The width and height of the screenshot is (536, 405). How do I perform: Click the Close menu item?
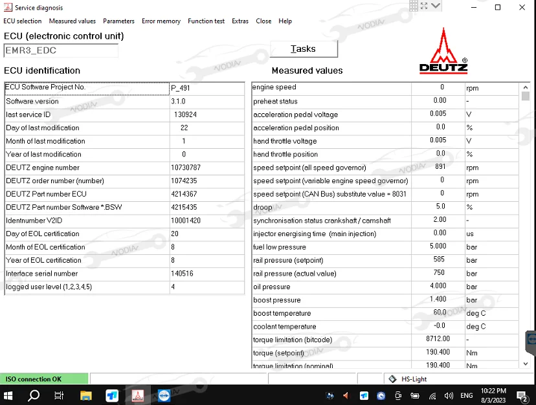pos(263,21)
